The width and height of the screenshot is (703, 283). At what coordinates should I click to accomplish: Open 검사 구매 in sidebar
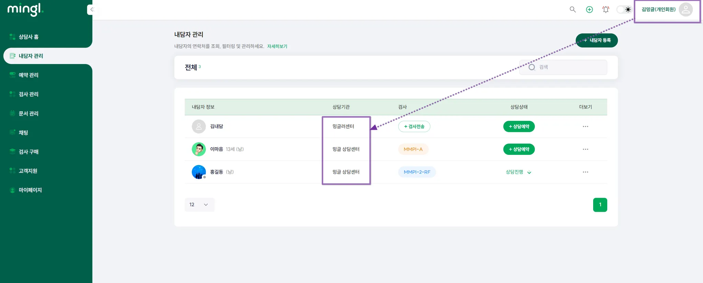click(28, 152)
